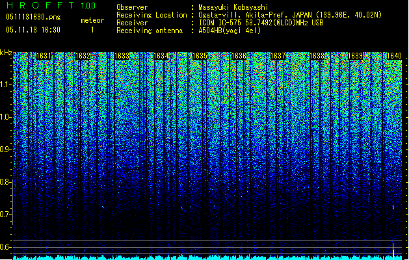Click the yellow signal spike at bottom right
Screen dimensions: 409x260
393,252
